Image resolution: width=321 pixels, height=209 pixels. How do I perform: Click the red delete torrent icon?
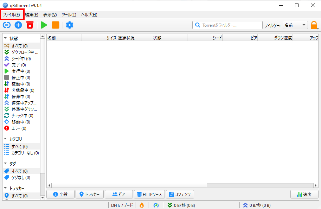point(30,25)
